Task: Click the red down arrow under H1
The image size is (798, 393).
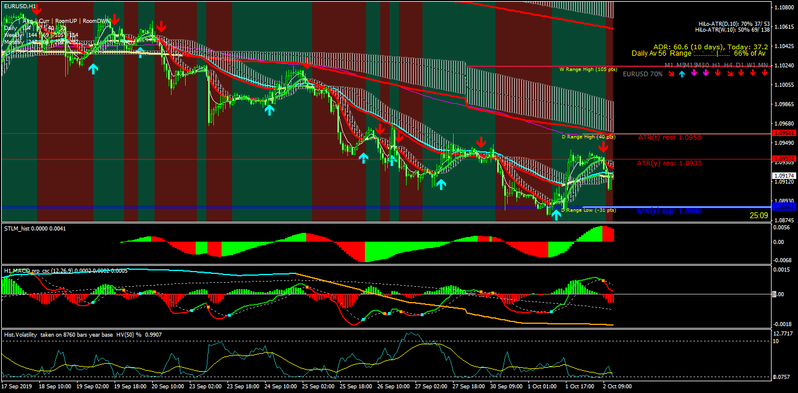Action: [717, 73]
